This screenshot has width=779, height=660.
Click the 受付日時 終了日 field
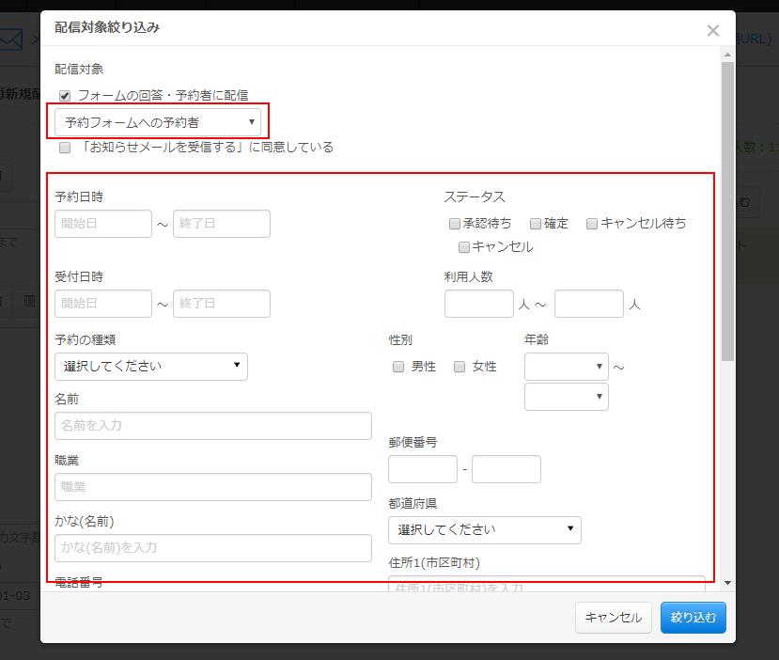point(222,304)
